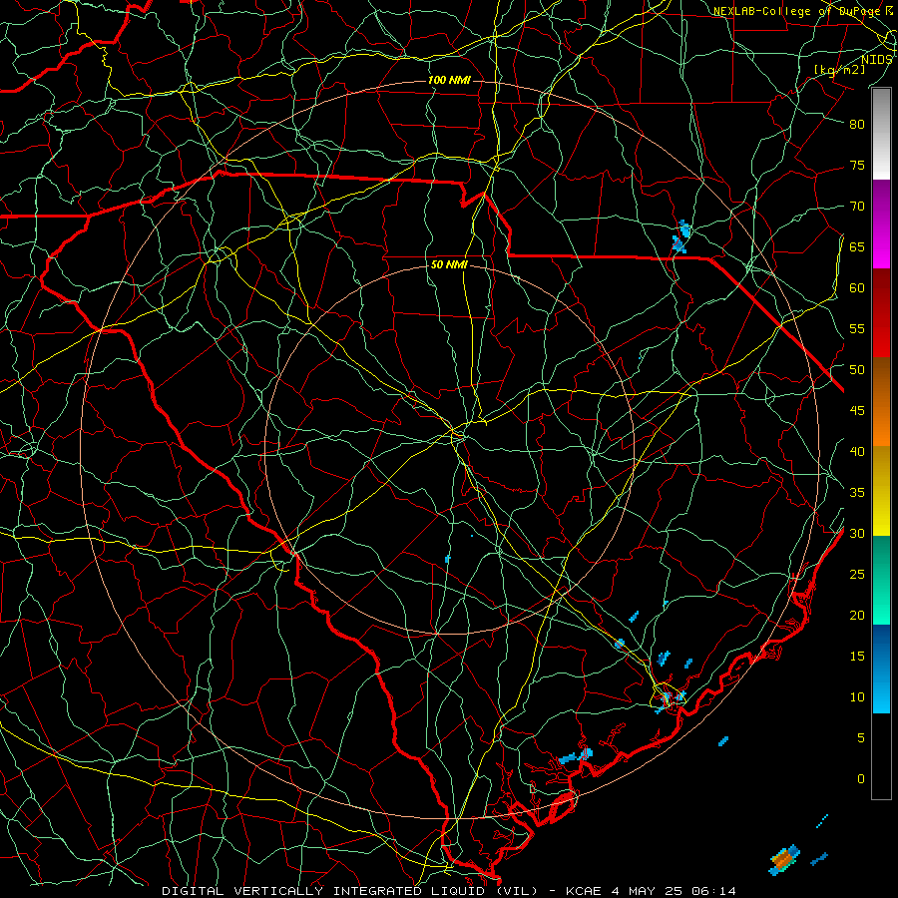This screenshot has height=898, width=898.
Task: Click the 40 value on the color scale
Action: [x=857, y=451]
